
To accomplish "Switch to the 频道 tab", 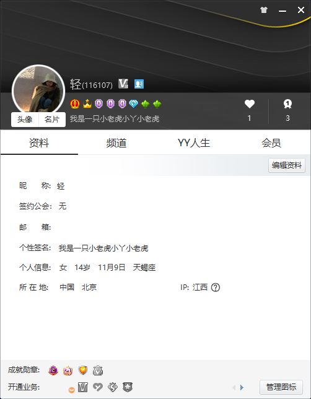I will tap(116, 142).
